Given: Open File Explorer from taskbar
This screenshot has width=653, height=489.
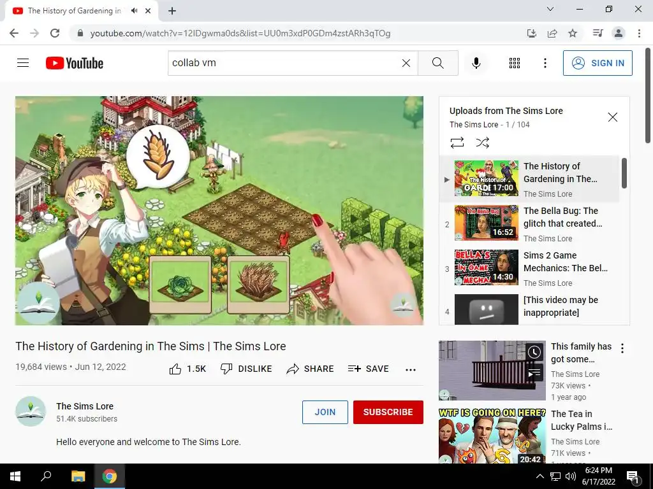Looking at the screenshot, I should tap(78, 476).
